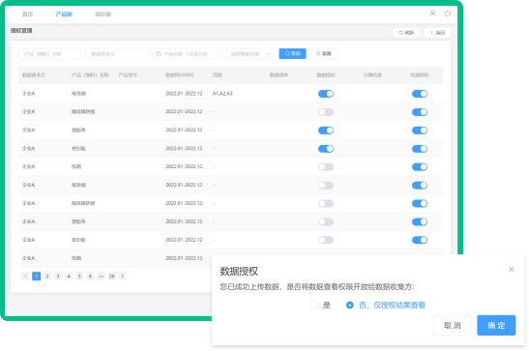Viewport: 529px width, 351px height.
Task: Click the 重置 reset button
Action: pos(324,53)
